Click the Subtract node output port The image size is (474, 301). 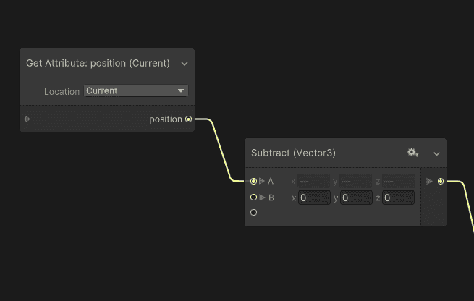pyautogui.click(x=441, y=181)
